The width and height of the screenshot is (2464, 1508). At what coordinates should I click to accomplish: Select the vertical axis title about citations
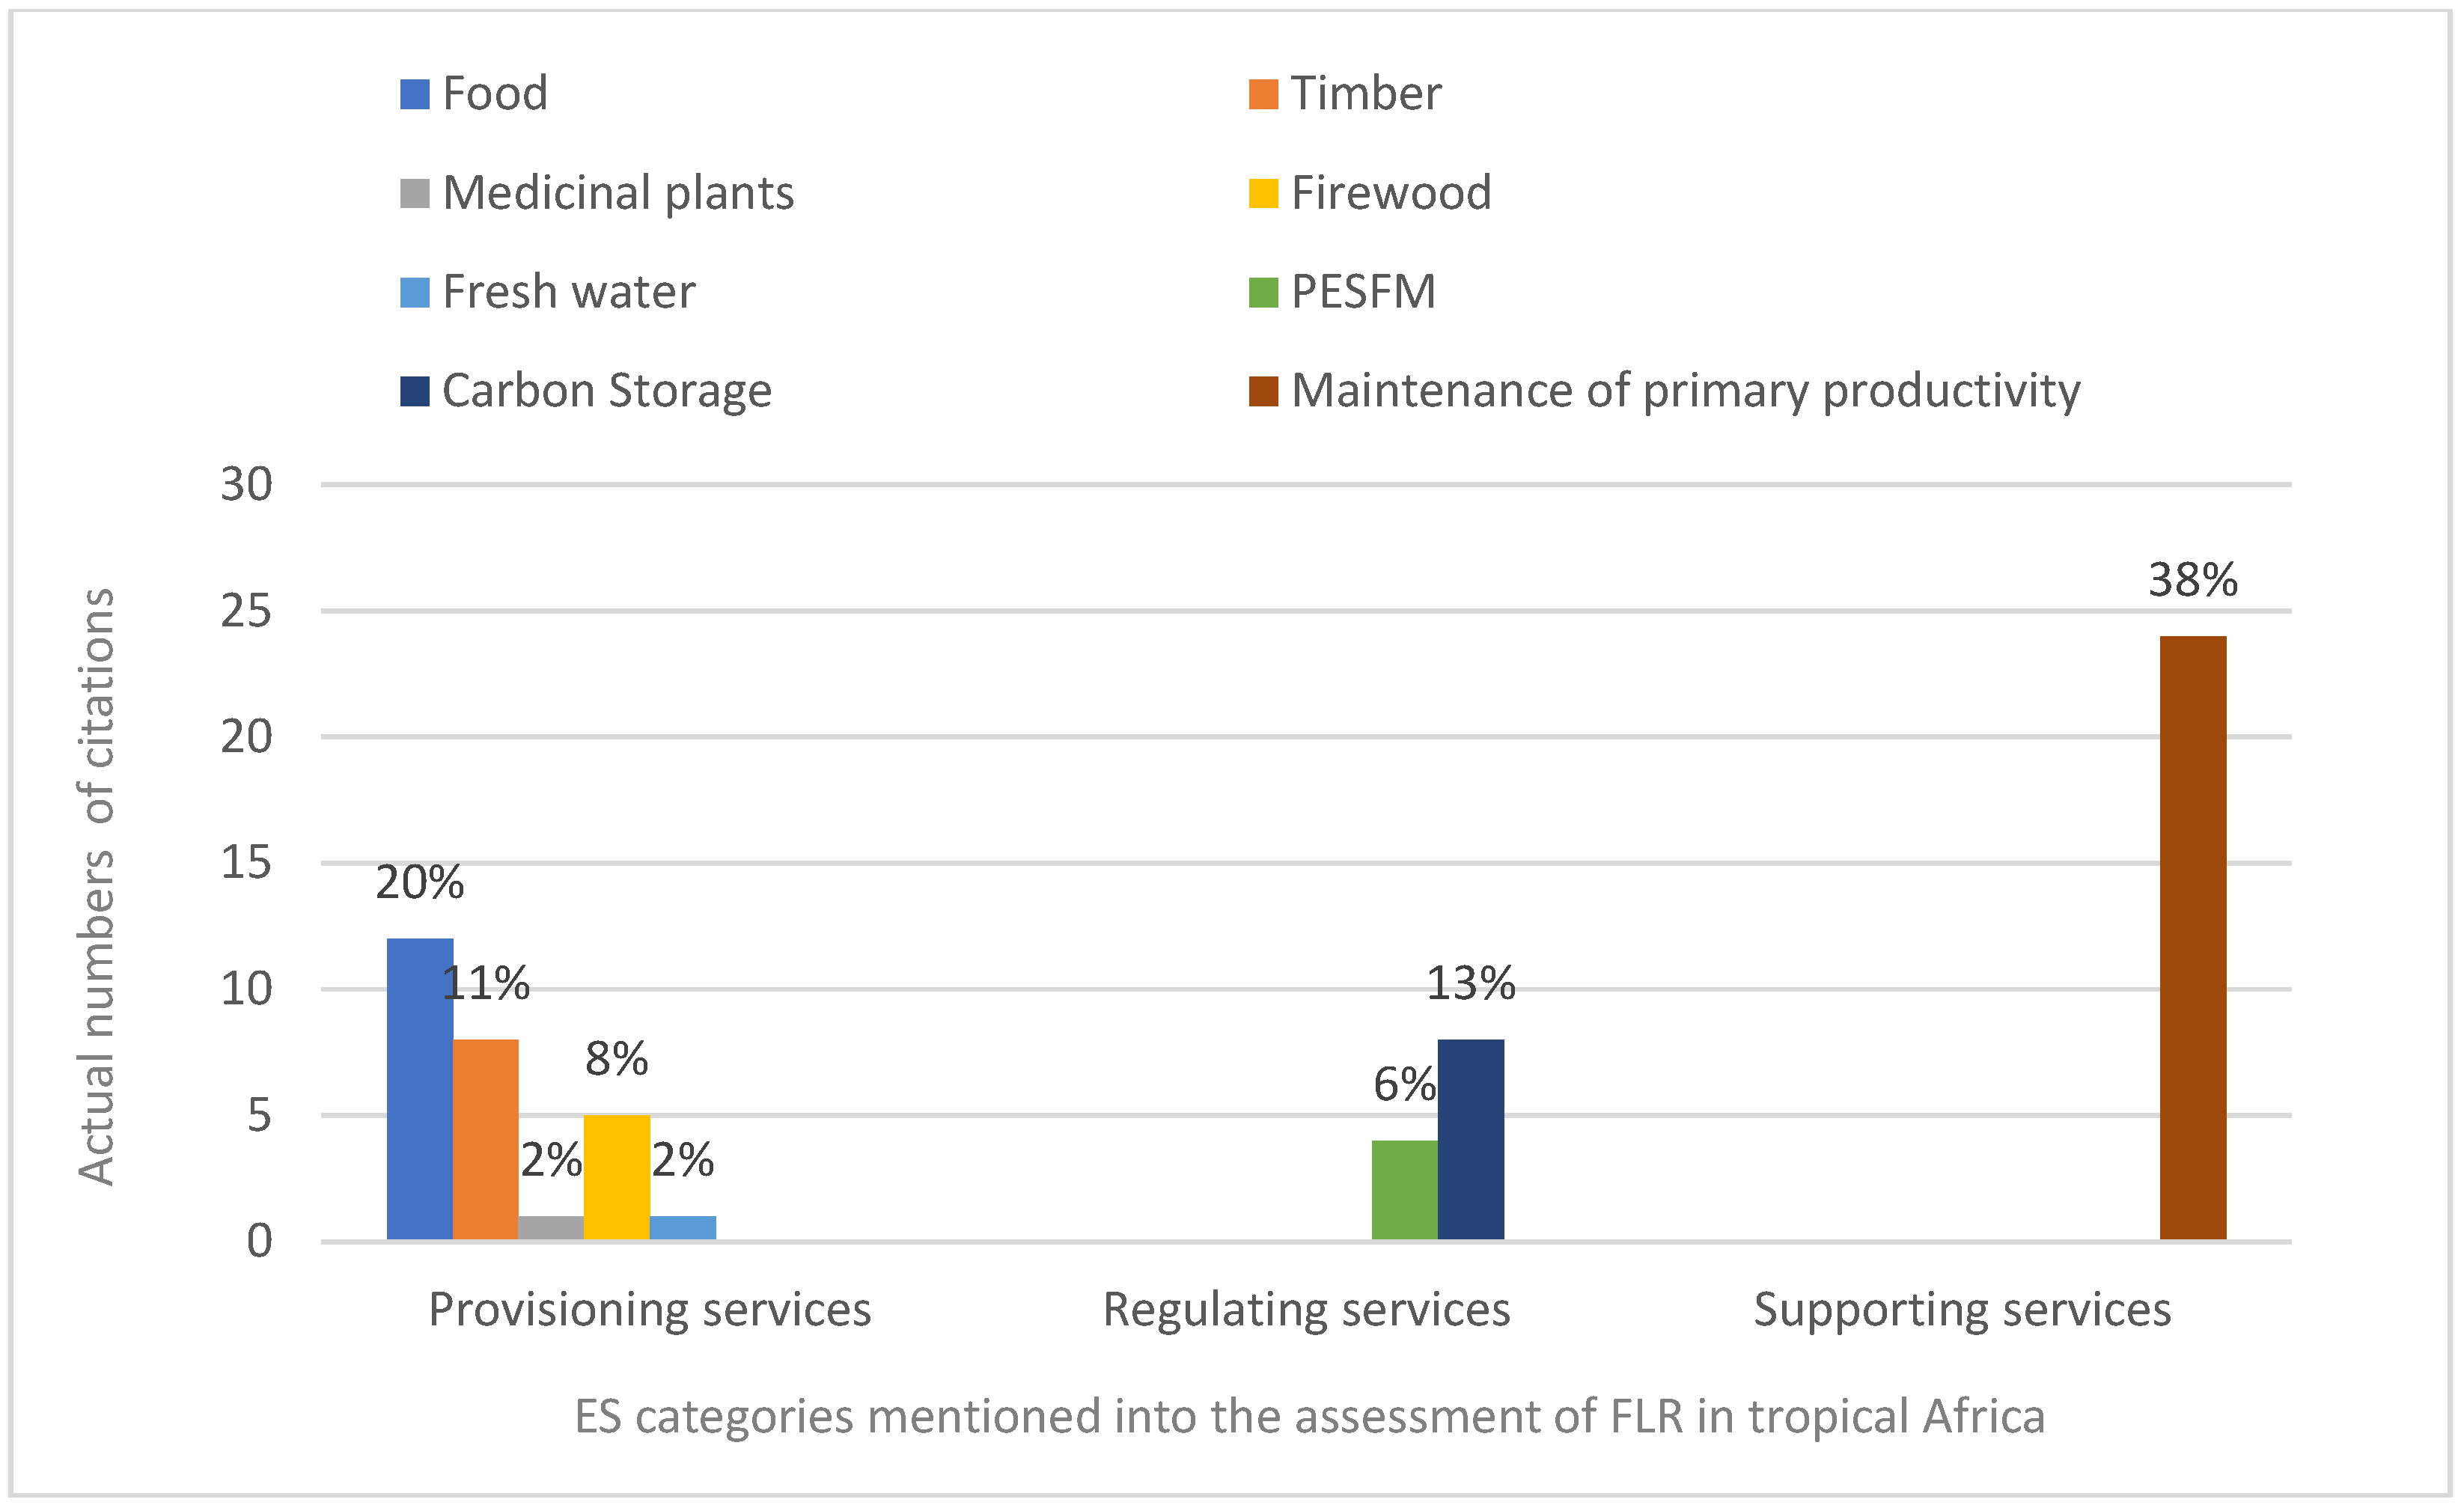97,887
